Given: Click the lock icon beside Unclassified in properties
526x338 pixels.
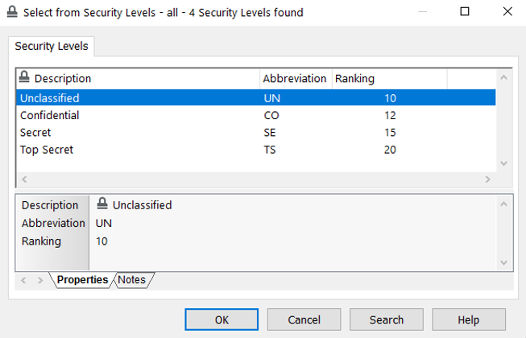Looking at the screenshot, I should click(102, 204).
